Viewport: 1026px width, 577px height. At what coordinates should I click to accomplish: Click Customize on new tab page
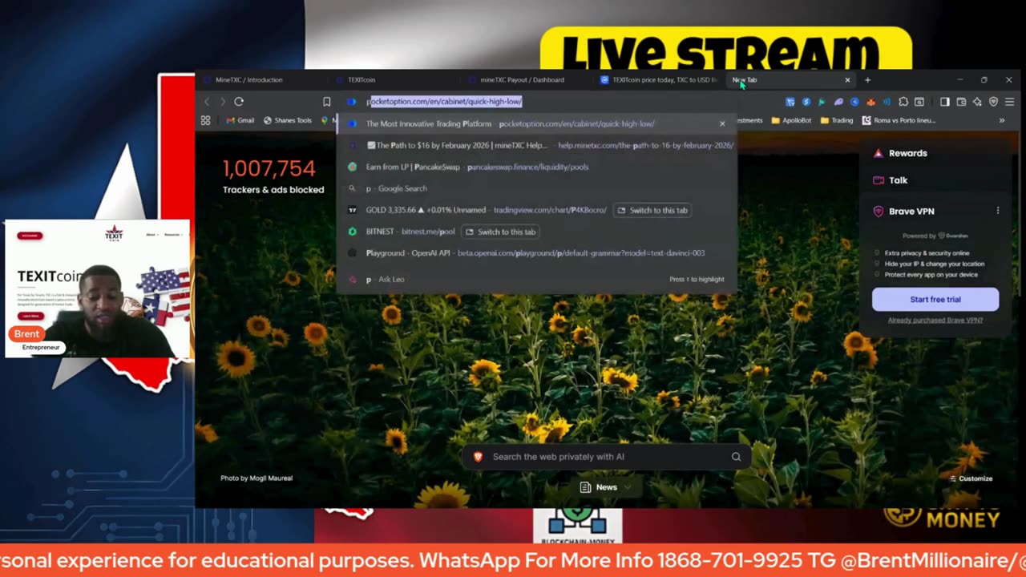click(x=971, y=478)
